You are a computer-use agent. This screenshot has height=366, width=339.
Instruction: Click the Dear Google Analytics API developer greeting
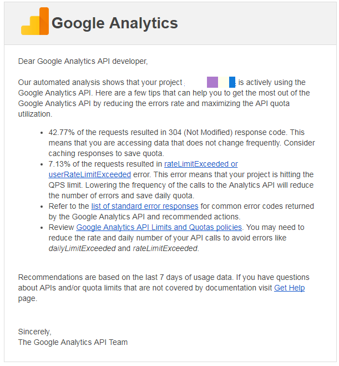[x=83, y=61]
